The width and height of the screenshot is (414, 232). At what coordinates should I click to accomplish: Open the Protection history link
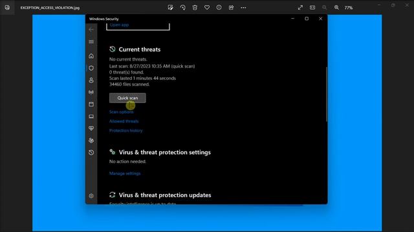point(126,130)
